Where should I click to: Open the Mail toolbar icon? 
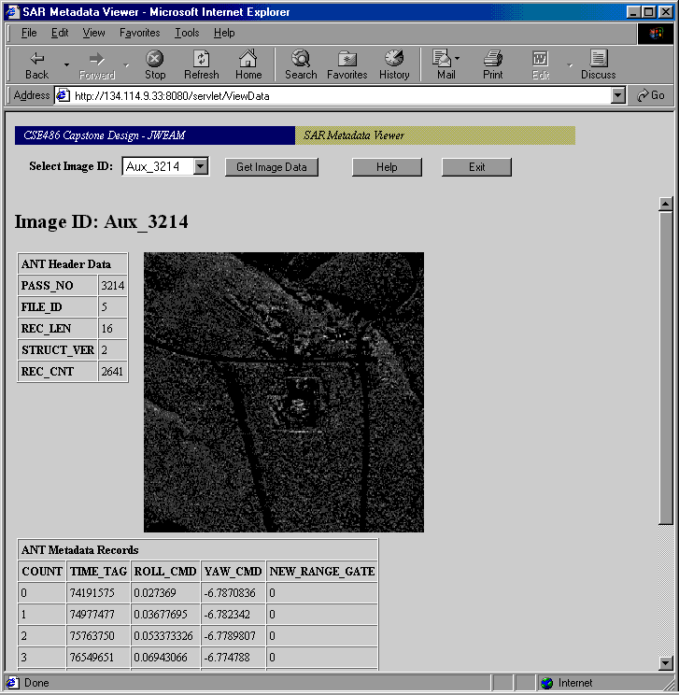[444, 64]
